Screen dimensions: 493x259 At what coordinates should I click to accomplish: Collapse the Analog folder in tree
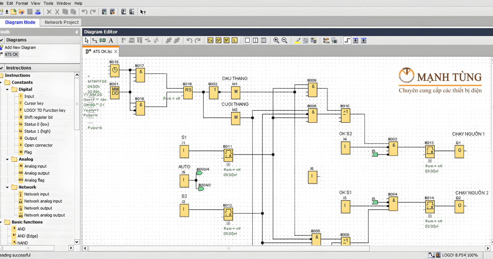point(7,159)
